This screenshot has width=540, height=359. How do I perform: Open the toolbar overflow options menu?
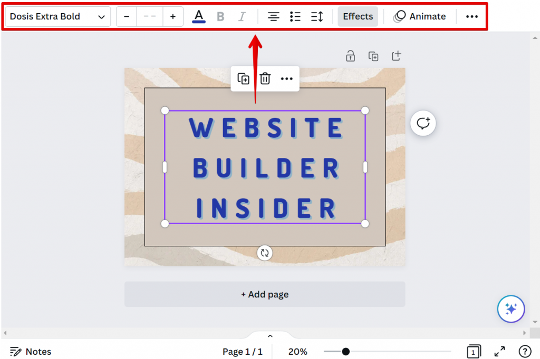point(471,16)
